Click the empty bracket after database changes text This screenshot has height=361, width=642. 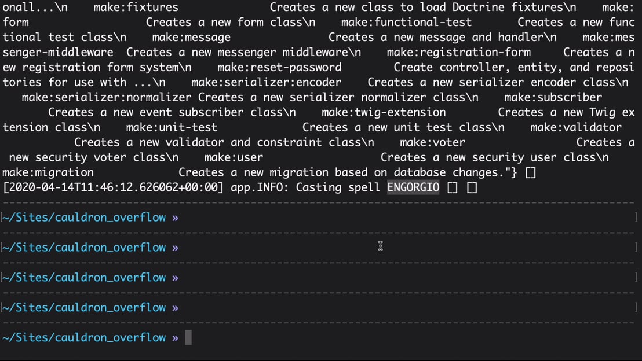click(531, 172)
